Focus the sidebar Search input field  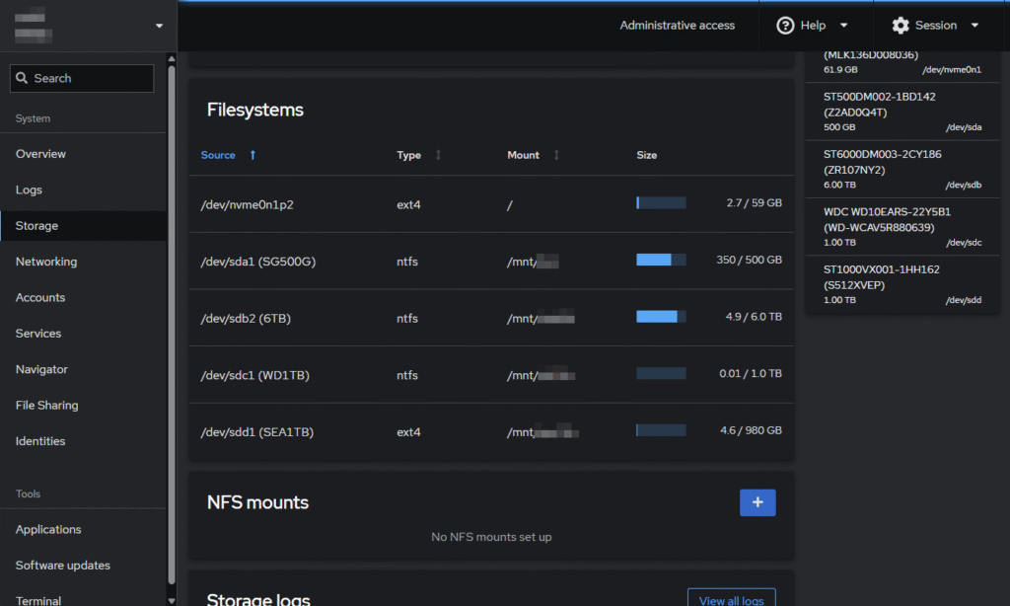91,78
